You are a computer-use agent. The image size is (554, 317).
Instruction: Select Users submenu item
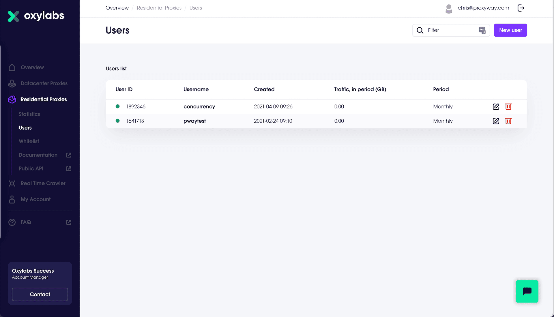tap(25, 128)
